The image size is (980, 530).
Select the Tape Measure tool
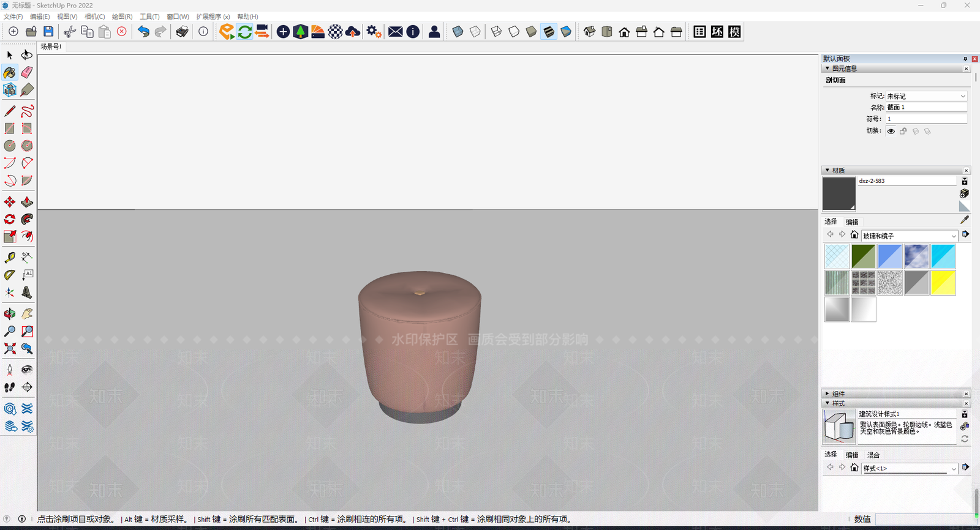pos(10,258)
